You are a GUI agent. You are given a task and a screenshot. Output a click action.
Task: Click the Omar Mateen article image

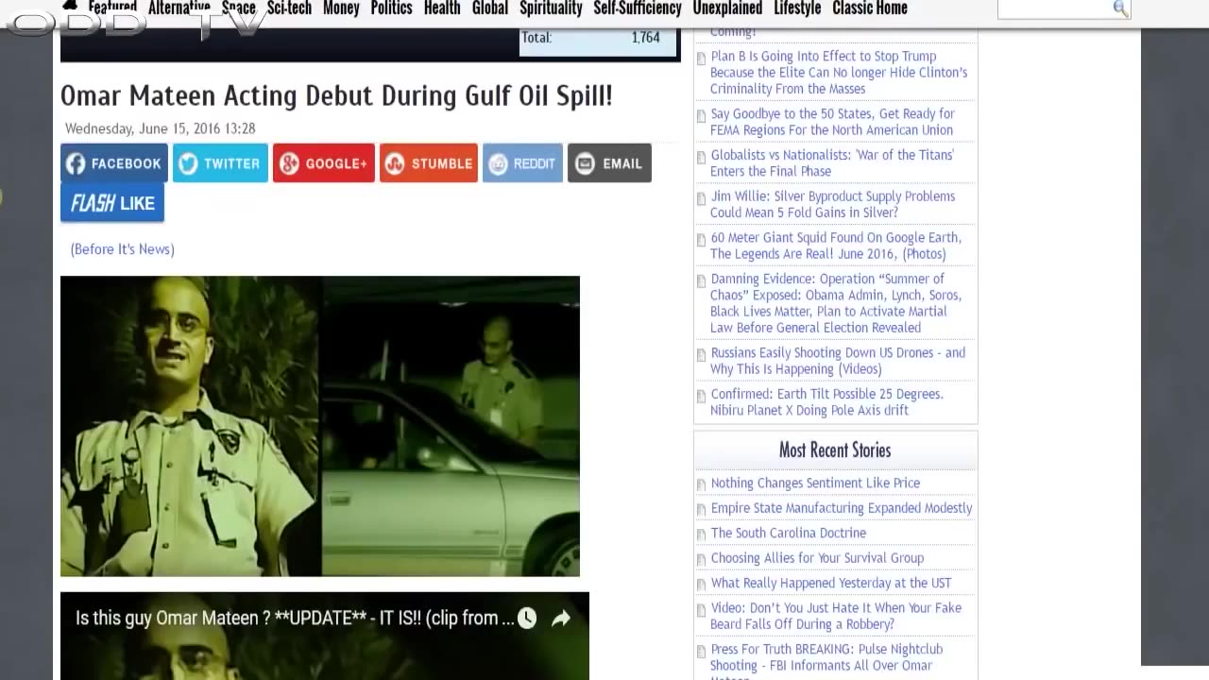point(320,426)
